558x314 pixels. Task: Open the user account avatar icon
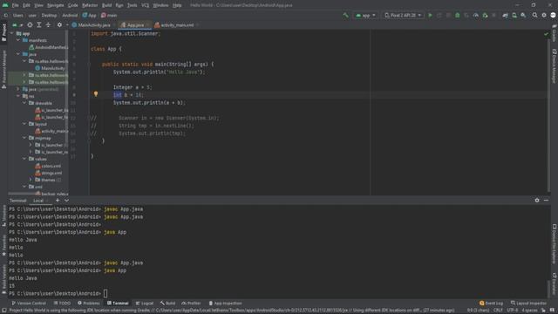553,16
